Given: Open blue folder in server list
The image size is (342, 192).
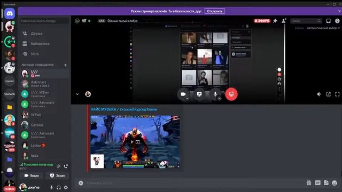Looking at the screenshot, I should tap(10, 159).
